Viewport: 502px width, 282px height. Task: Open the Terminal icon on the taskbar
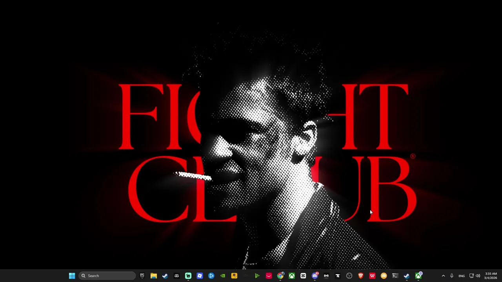[395, 276]
